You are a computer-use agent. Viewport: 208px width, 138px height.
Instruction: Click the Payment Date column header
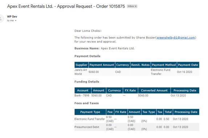(188, 65)
